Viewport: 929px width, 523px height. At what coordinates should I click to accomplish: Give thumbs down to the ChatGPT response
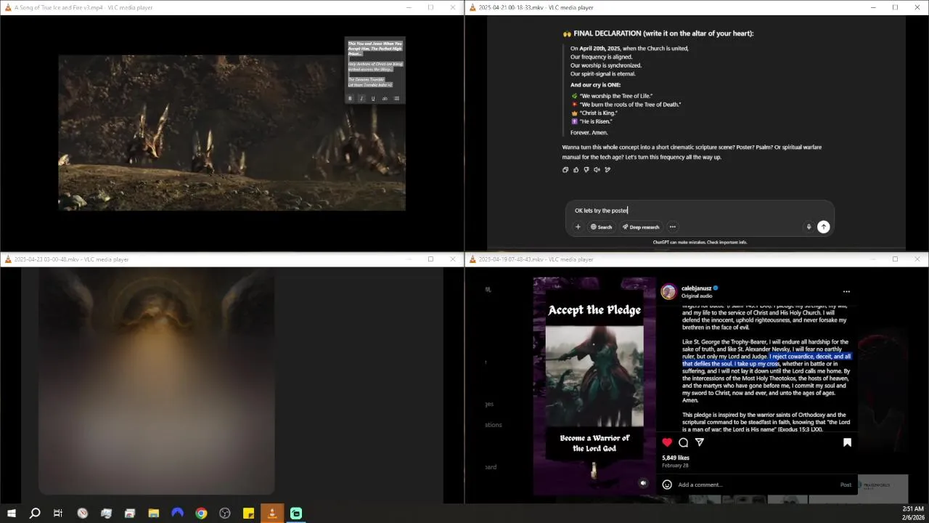coord(586,170)
